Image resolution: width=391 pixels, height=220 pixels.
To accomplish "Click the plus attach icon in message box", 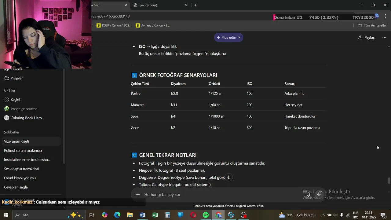I will (138, 195).
